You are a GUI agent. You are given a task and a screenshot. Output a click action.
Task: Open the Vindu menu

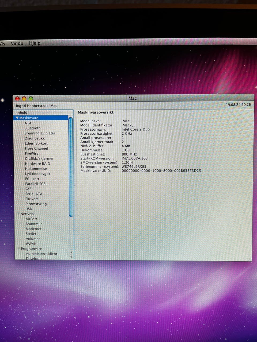17,43
